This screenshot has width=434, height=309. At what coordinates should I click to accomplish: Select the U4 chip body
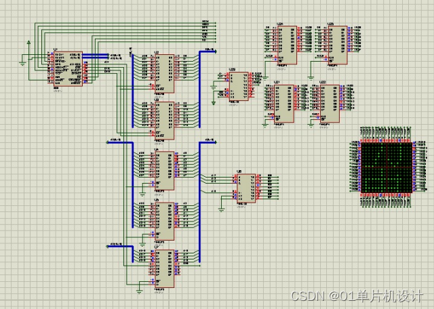tap(165, 171)
